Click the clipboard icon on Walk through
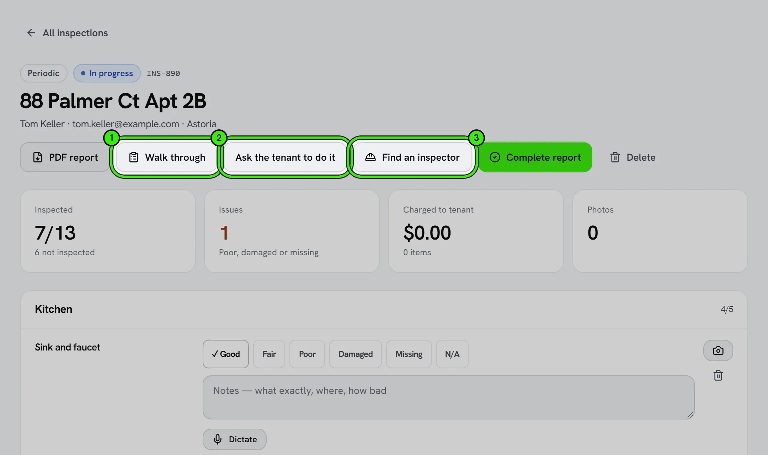Screen dimensions: 768x455 point(134,157)
